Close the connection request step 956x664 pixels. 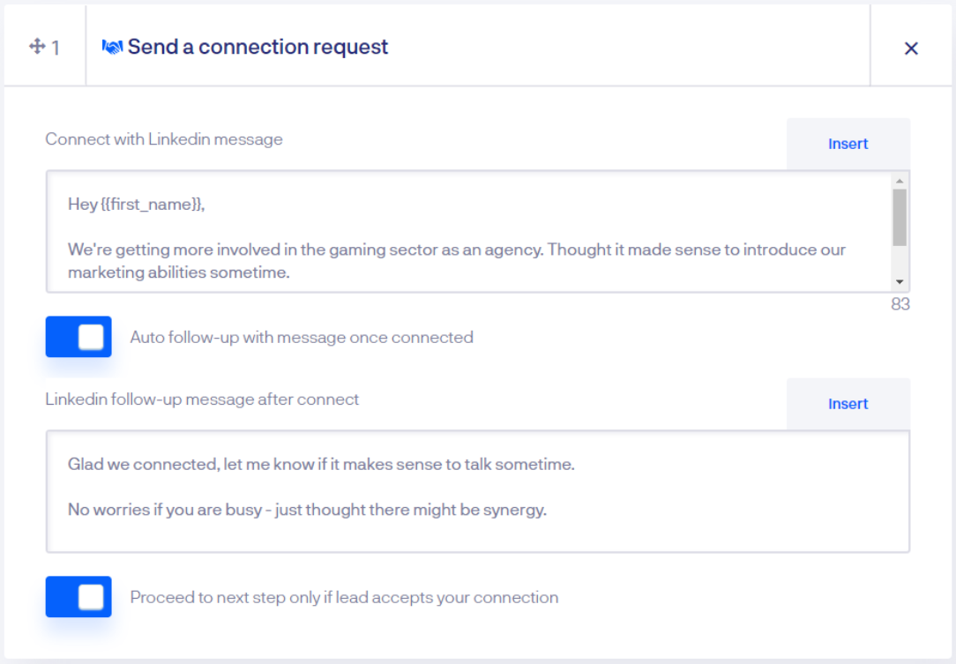(911, 48)
